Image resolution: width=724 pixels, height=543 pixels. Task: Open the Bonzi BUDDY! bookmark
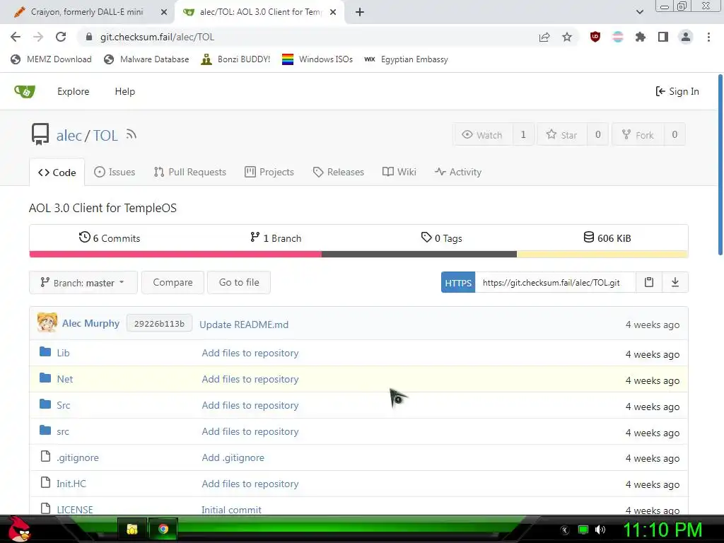[x=235, y=59]
